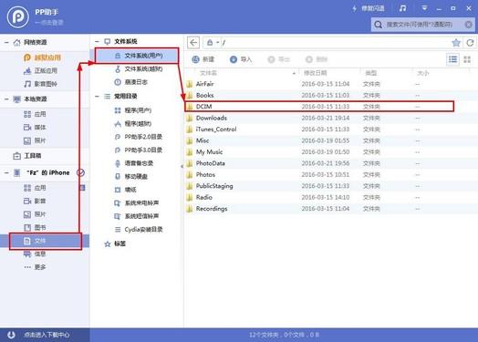Click the greyed 删除 delete toolbar button
Viewport: 478px width, 342px height.
point(317,59)
